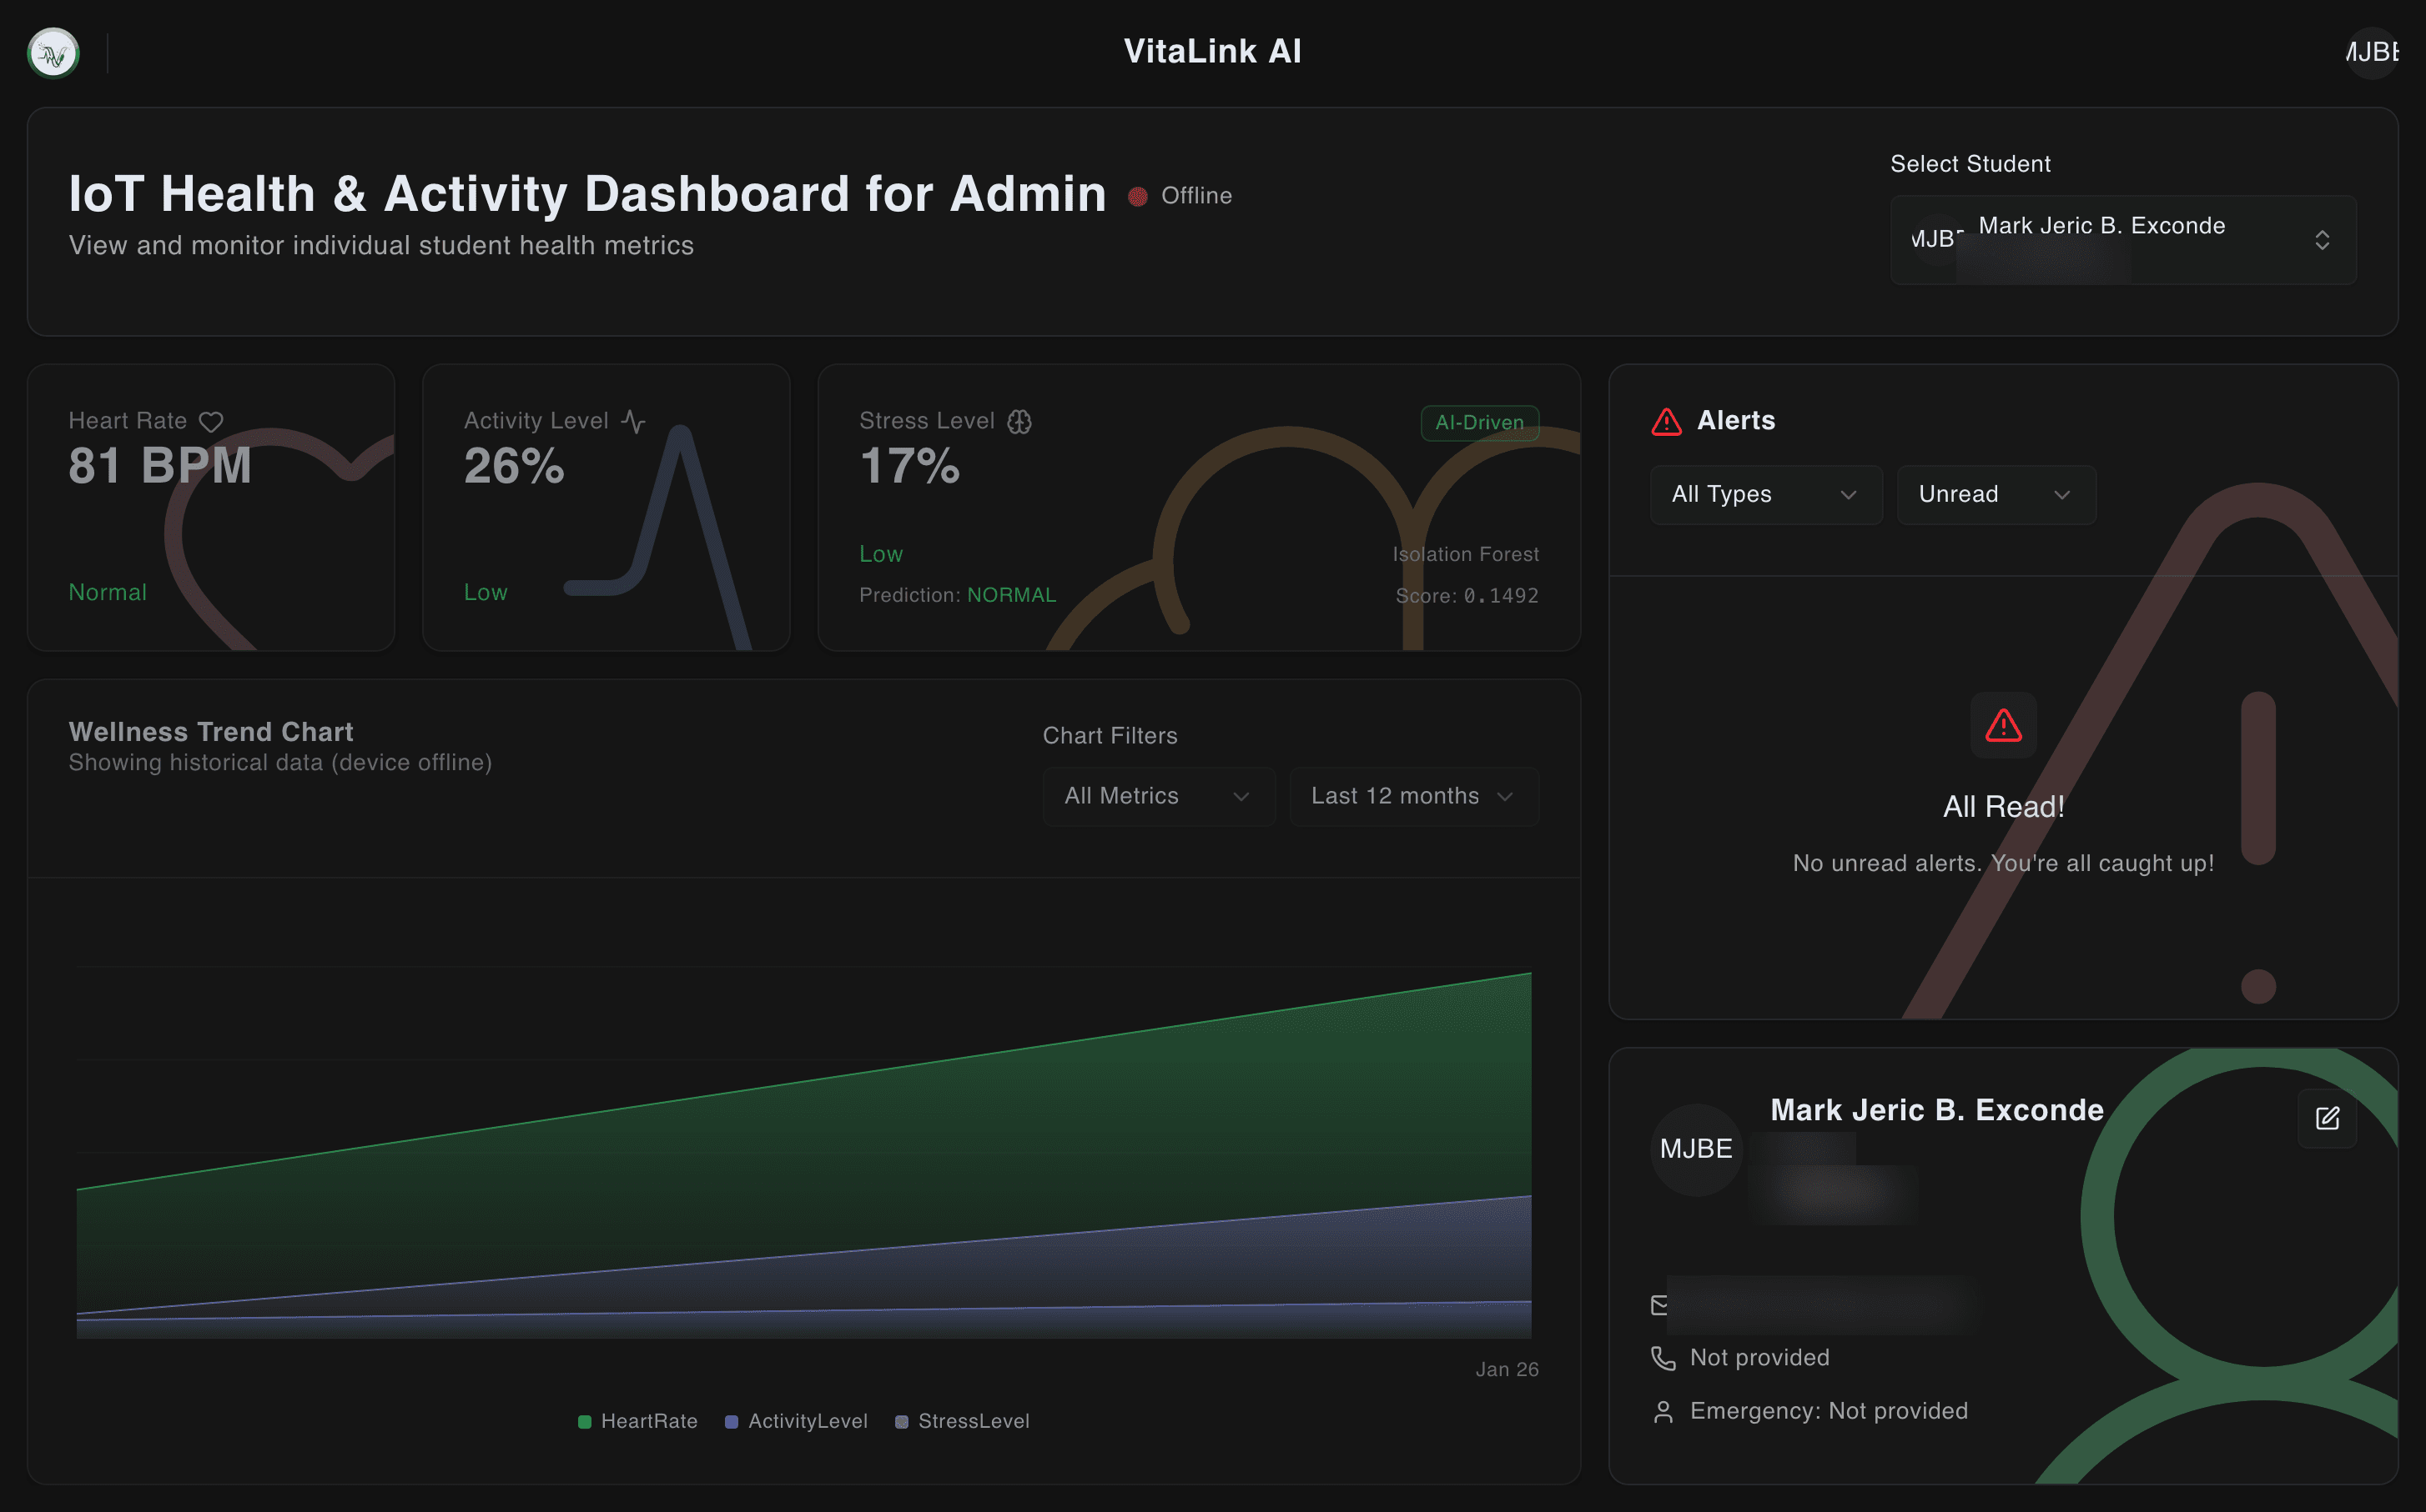Click the Wellness Trend Chart heading
This screenshot has width=2426, height=1512.
(x=211, y=732)
